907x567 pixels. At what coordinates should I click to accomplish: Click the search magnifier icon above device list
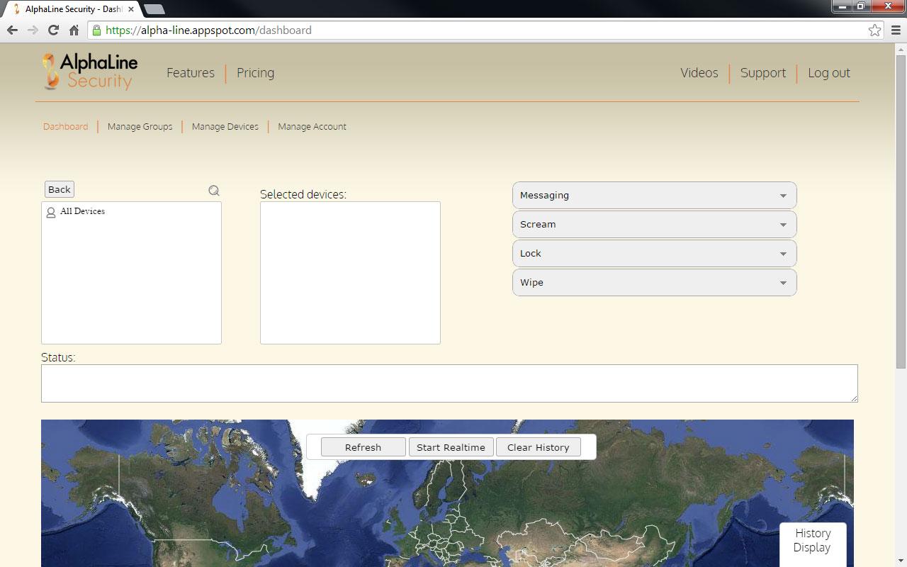214,190
